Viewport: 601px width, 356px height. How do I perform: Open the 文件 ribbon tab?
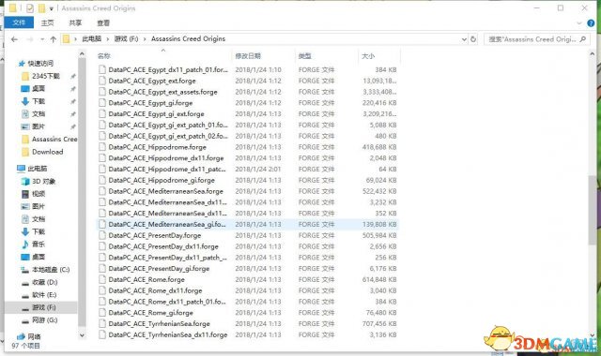pyautogui.click(x=19, y=22)
